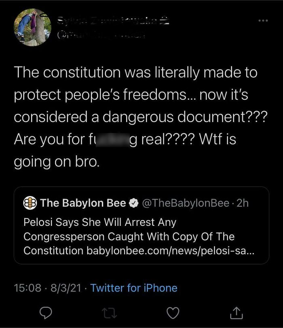The image size is (283, 328).
Task: Retweet this tweet
Action: coord(108,312)
